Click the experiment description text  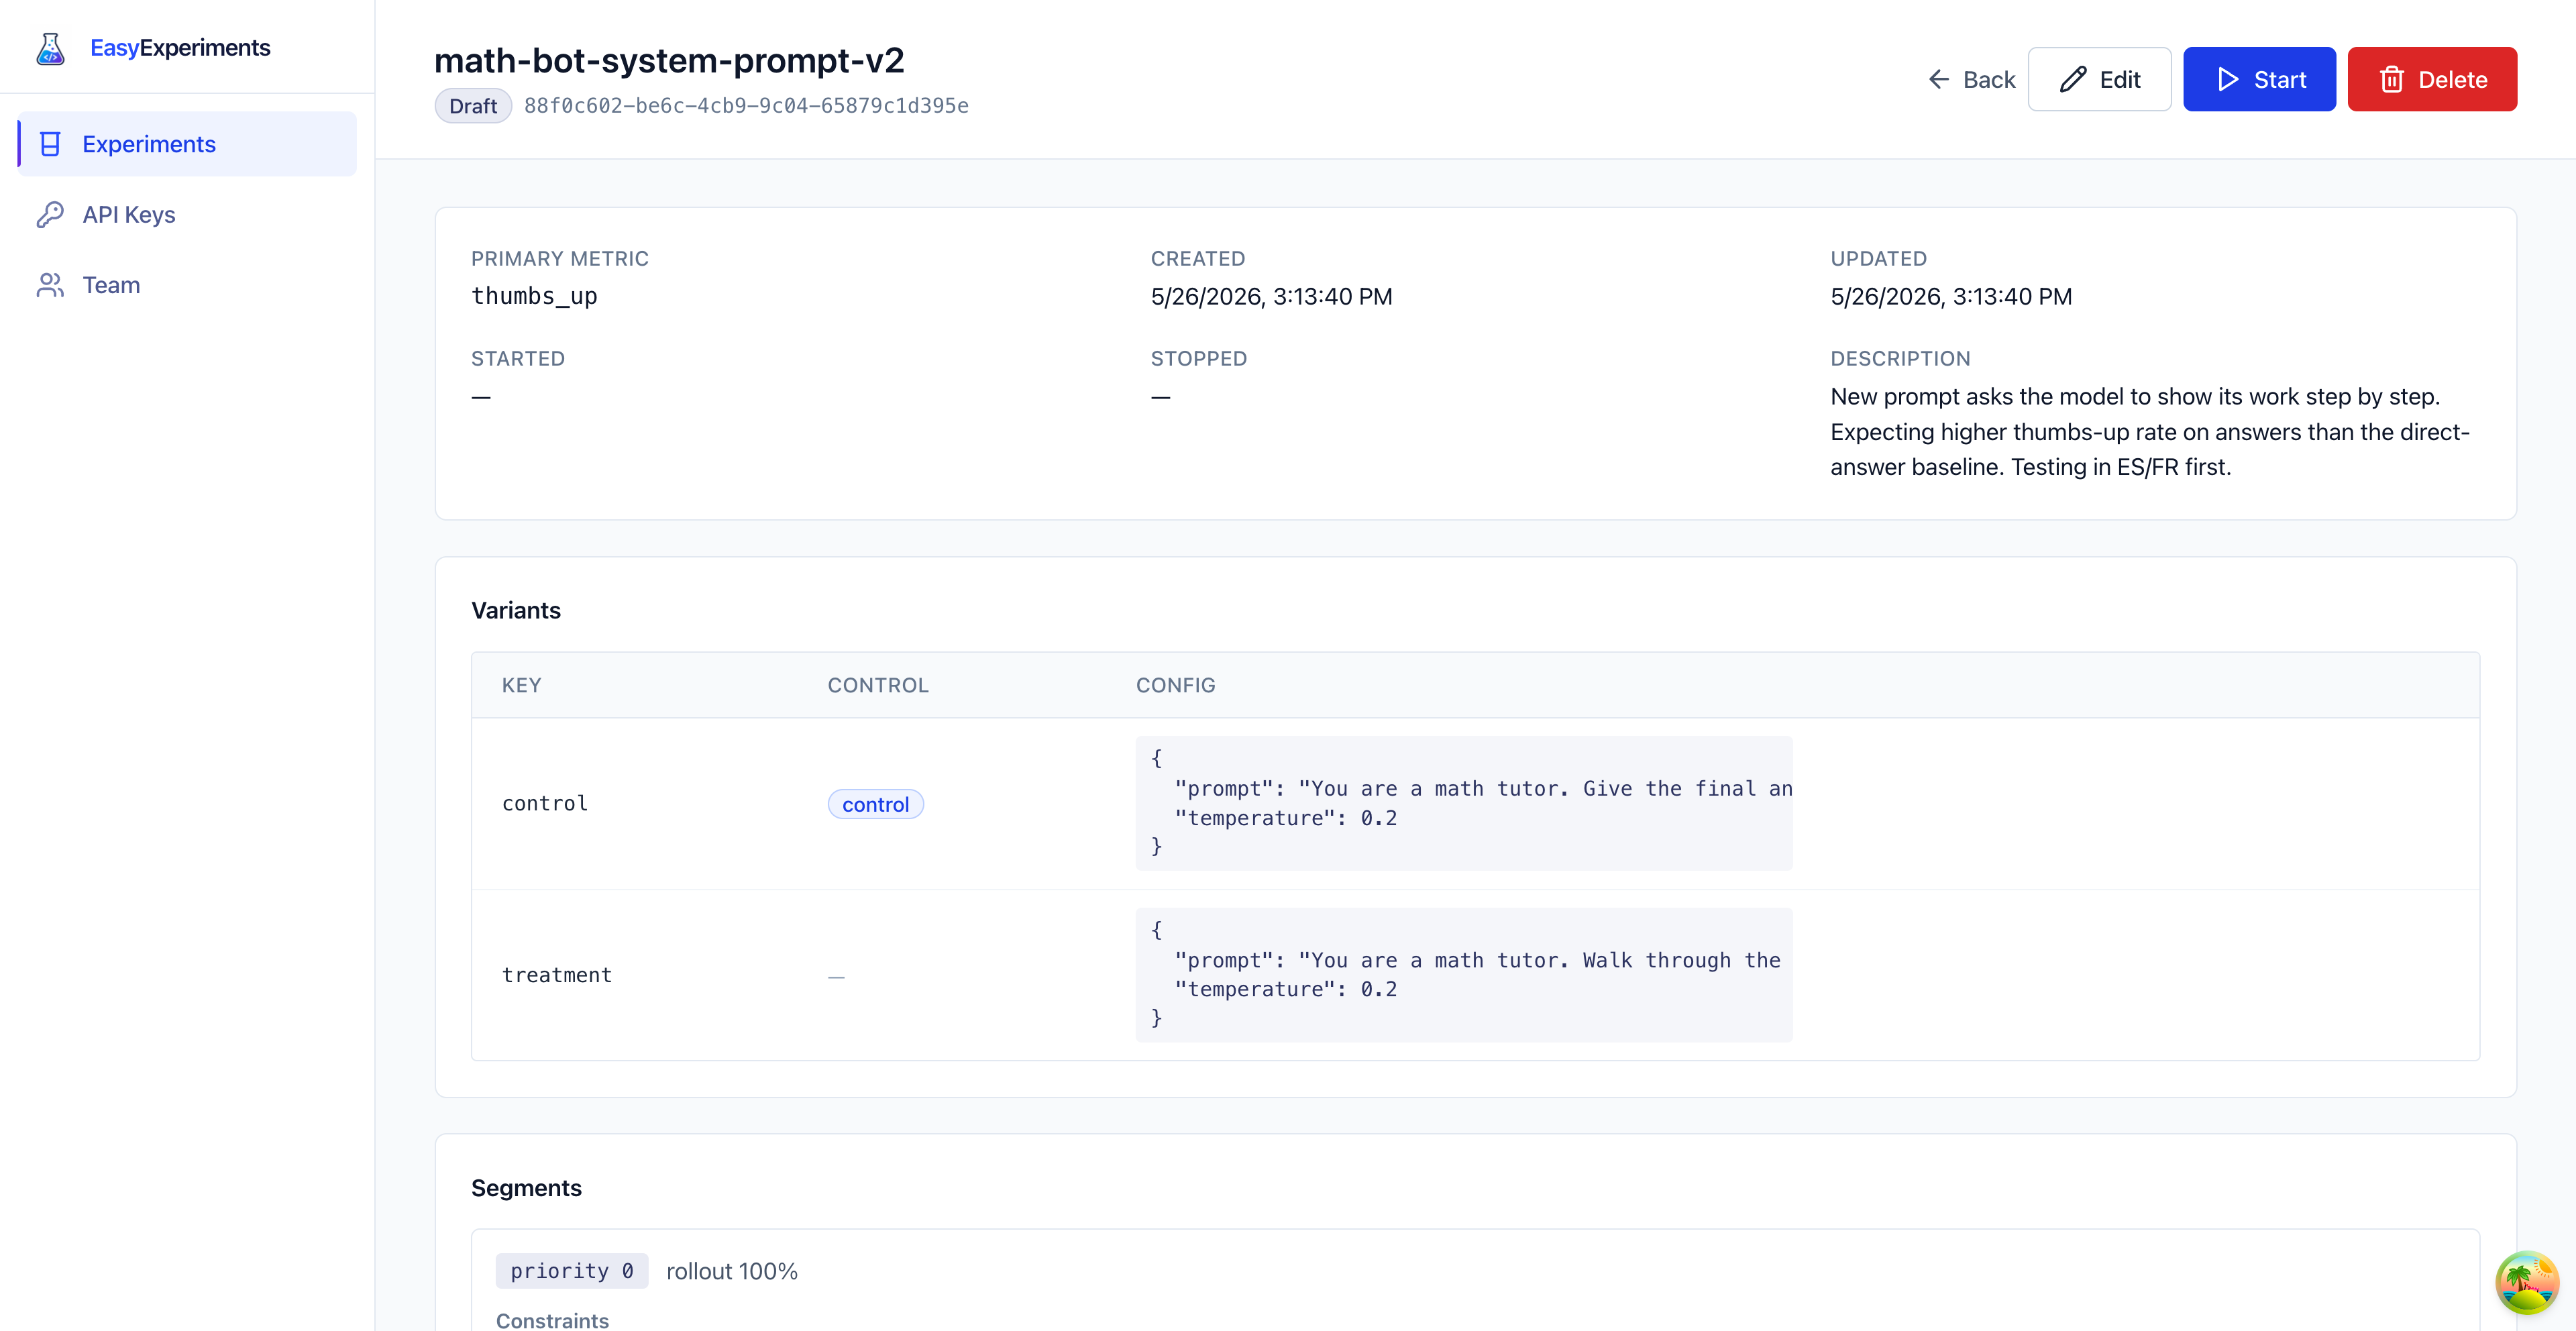[x=2150, y=432]
